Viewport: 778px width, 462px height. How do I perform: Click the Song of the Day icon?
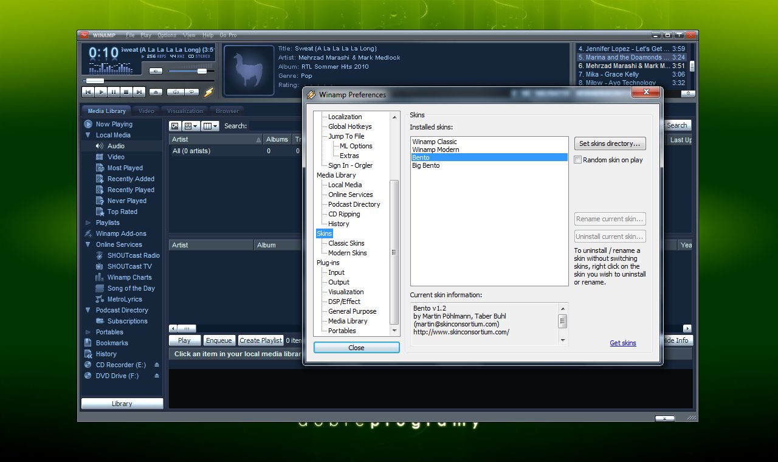click(x=100, y=288)
